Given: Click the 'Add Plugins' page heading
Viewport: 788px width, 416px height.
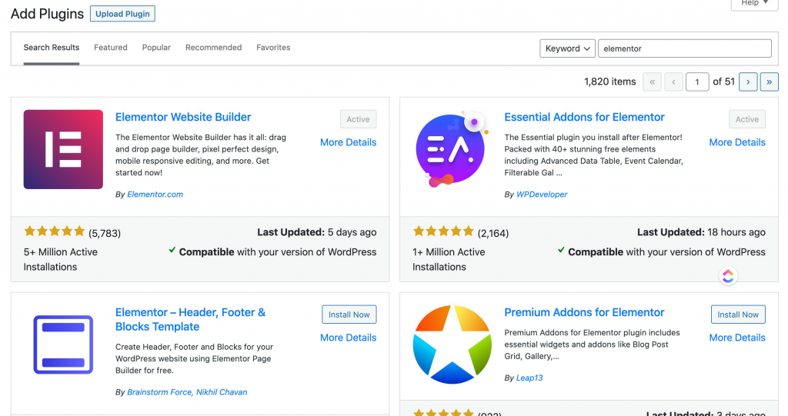Looking at the screenshot, I should click(47, 14).
